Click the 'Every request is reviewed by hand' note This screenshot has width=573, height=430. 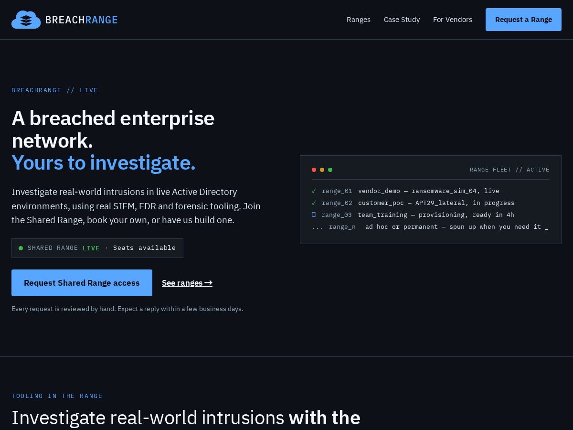[127, 309]
